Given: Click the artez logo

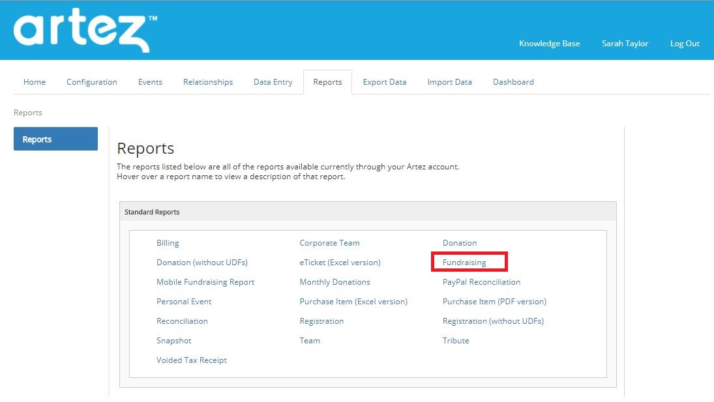Looking at the screenshot, I should (x=85, y=30).
